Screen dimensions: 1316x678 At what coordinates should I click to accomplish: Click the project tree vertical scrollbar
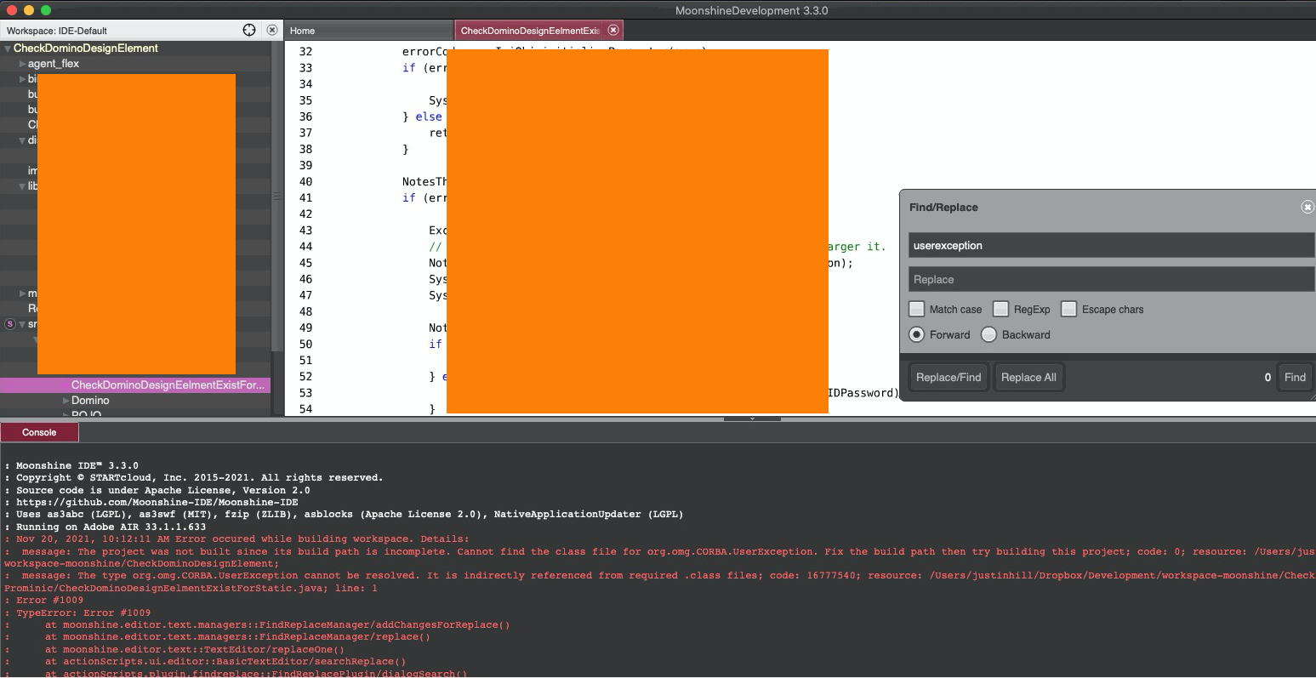tap(276, 196)
